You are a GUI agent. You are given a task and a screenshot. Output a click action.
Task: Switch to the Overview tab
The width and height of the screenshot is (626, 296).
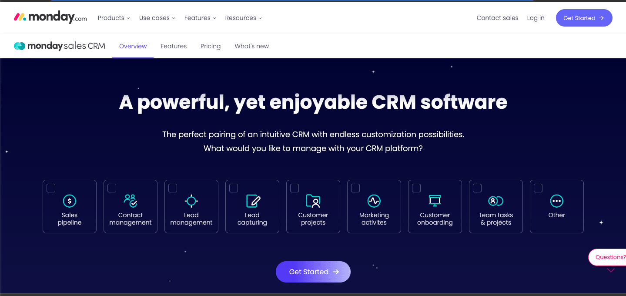(133, 46)
